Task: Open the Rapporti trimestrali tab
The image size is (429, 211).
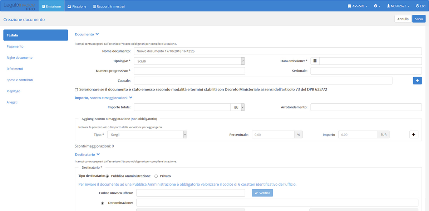Action: 109,6
